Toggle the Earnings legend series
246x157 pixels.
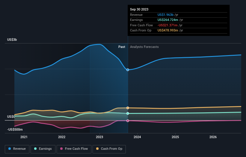coord(43,149)
